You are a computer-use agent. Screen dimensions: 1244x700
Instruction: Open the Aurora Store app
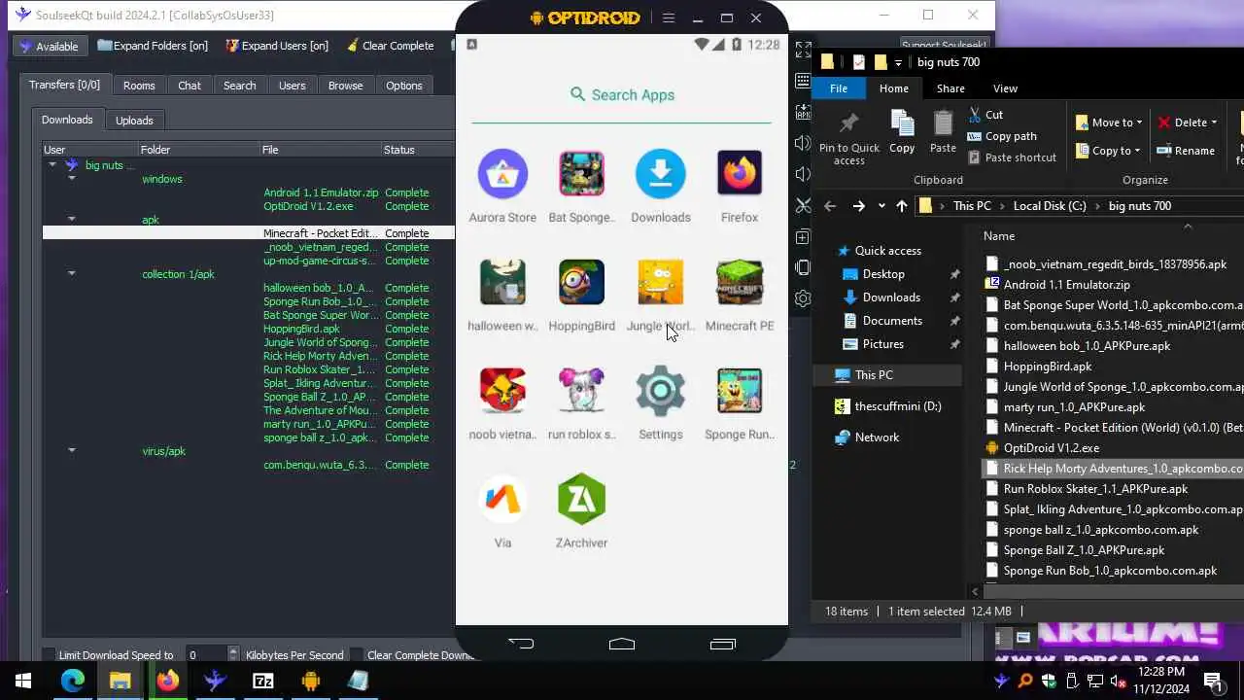tap(502, 174)
